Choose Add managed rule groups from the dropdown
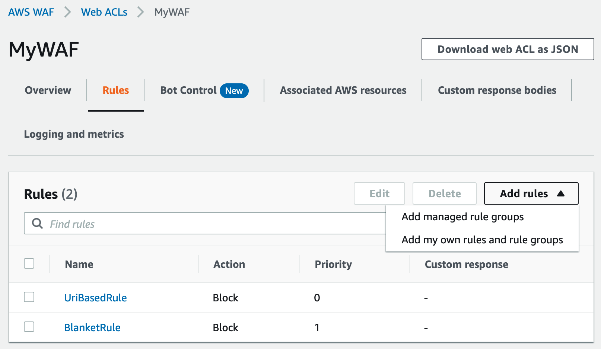 tap(462, 217)
